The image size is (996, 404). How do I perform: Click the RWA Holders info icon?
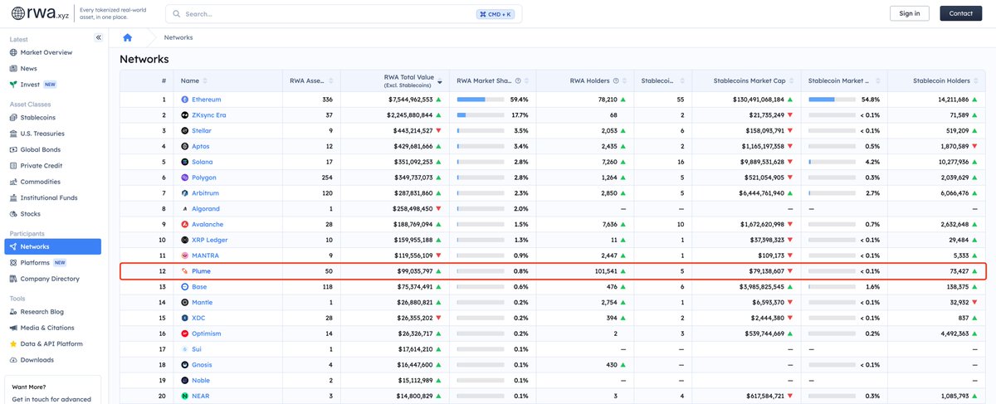[x=616, y=81]
